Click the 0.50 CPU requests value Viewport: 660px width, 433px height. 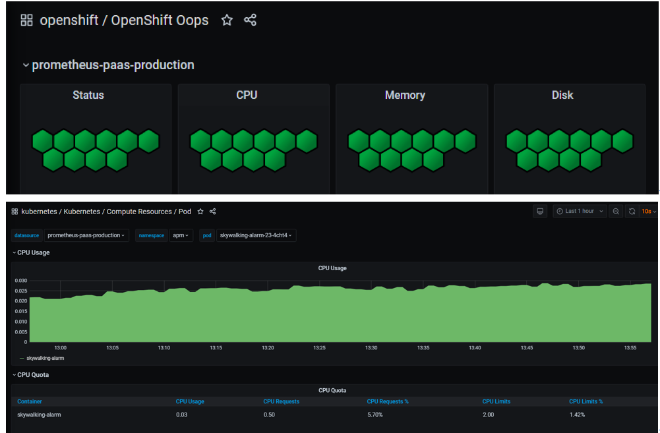[x=270, y=415]
